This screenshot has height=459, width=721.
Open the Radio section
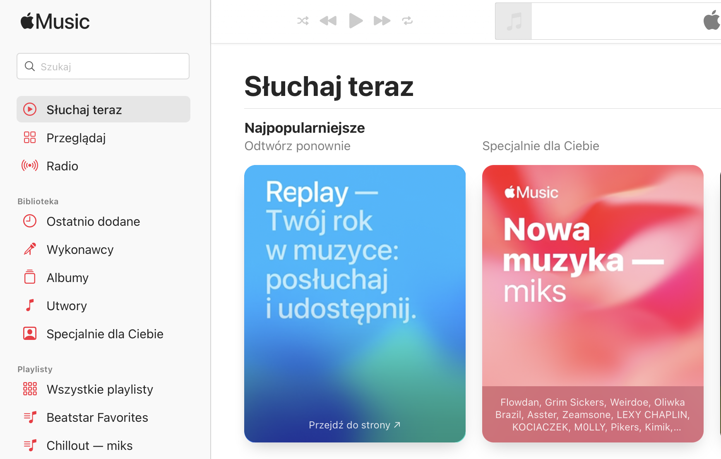[x=103, y=165]
